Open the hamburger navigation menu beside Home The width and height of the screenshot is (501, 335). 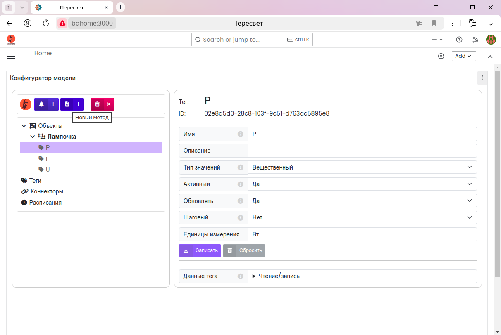pos(11,56)
